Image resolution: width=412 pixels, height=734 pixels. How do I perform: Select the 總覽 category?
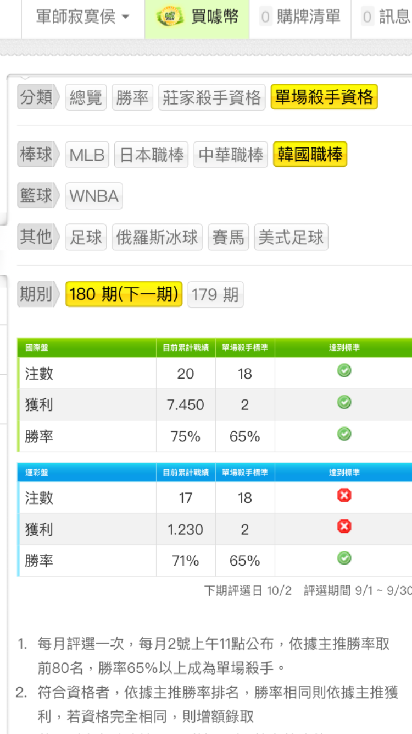click(86, 97)
